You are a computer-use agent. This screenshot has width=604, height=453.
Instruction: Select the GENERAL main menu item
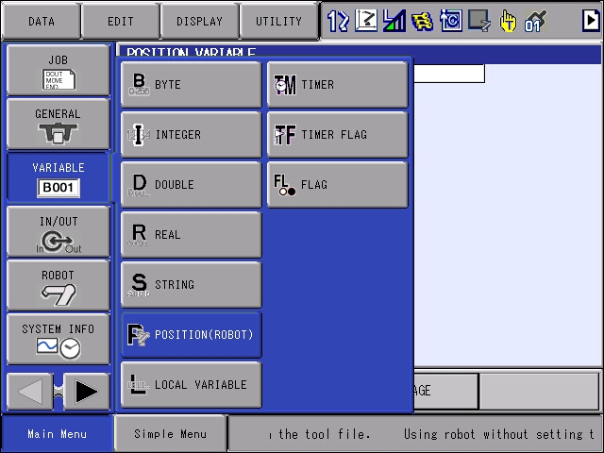[59, 124]
